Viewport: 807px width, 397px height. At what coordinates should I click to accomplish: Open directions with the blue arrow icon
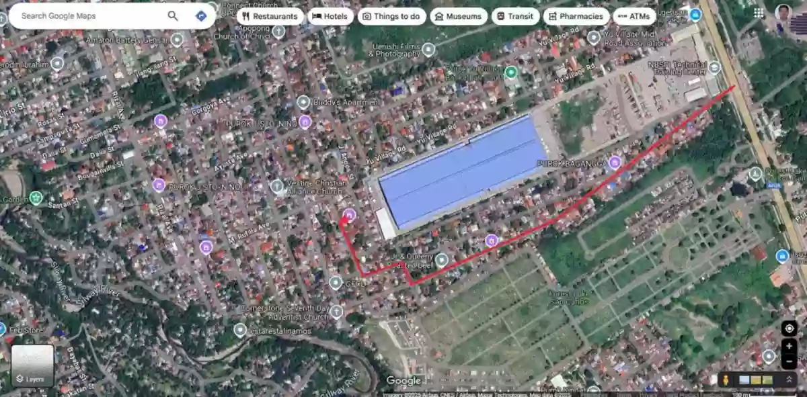(201, 15)
